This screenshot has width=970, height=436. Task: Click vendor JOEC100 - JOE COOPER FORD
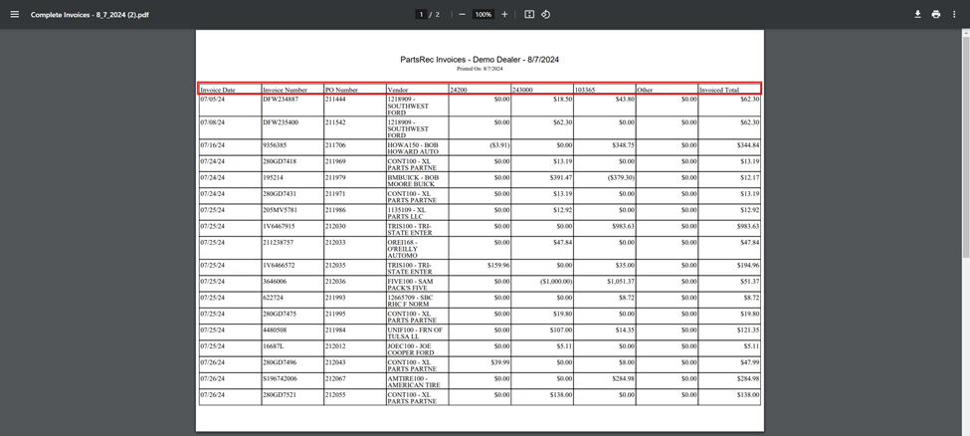click(411, 349)
